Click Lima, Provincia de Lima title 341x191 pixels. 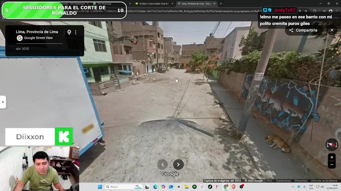coord(37,32)
